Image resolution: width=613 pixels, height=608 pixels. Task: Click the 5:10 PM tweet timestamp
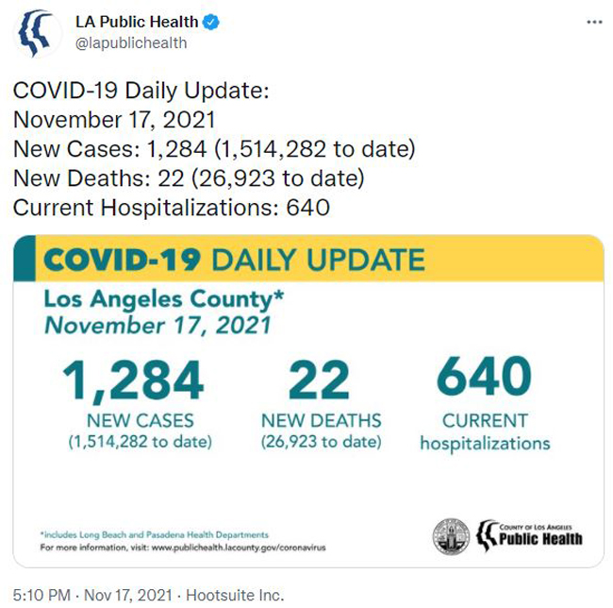(41, 595)
